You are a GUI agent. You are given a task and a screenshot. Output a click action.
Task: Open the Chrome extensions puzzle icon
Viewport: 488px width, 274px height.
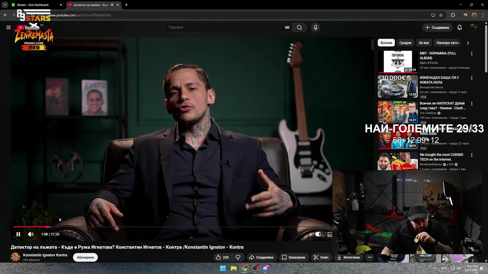[453, 15]
